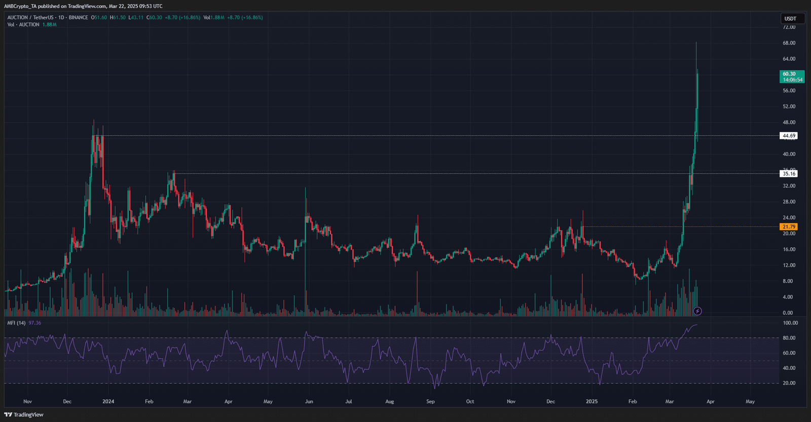Click the 35.16 horizontal level price label

(789, 174)
